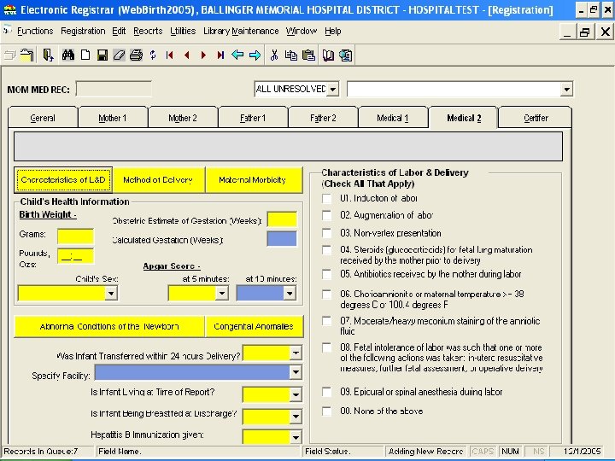The width and height of the screenshot is (615, 461).
Task: Click the eraser clear icon
Action: tap(120, 55)
